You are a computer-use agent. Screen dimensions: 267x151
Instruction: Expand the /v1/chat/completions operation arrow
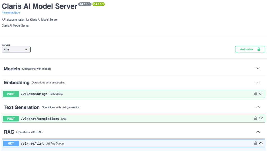[x=261, y=119]
